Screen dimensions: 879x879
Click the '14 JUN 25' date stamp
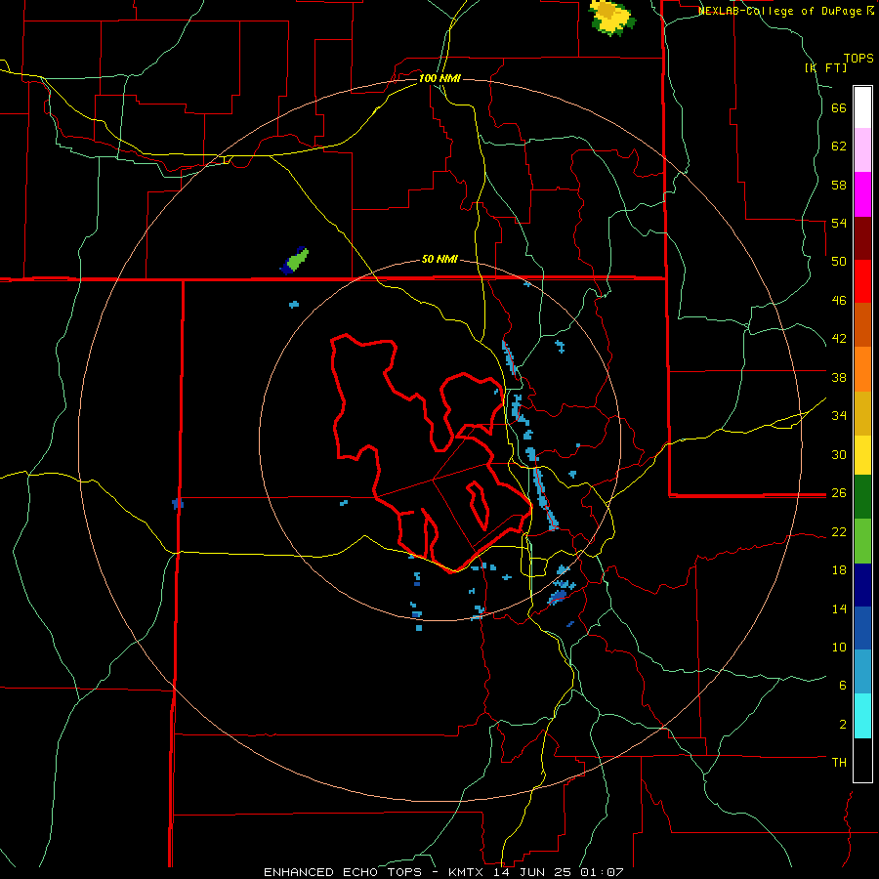click(x=533, y=872)
